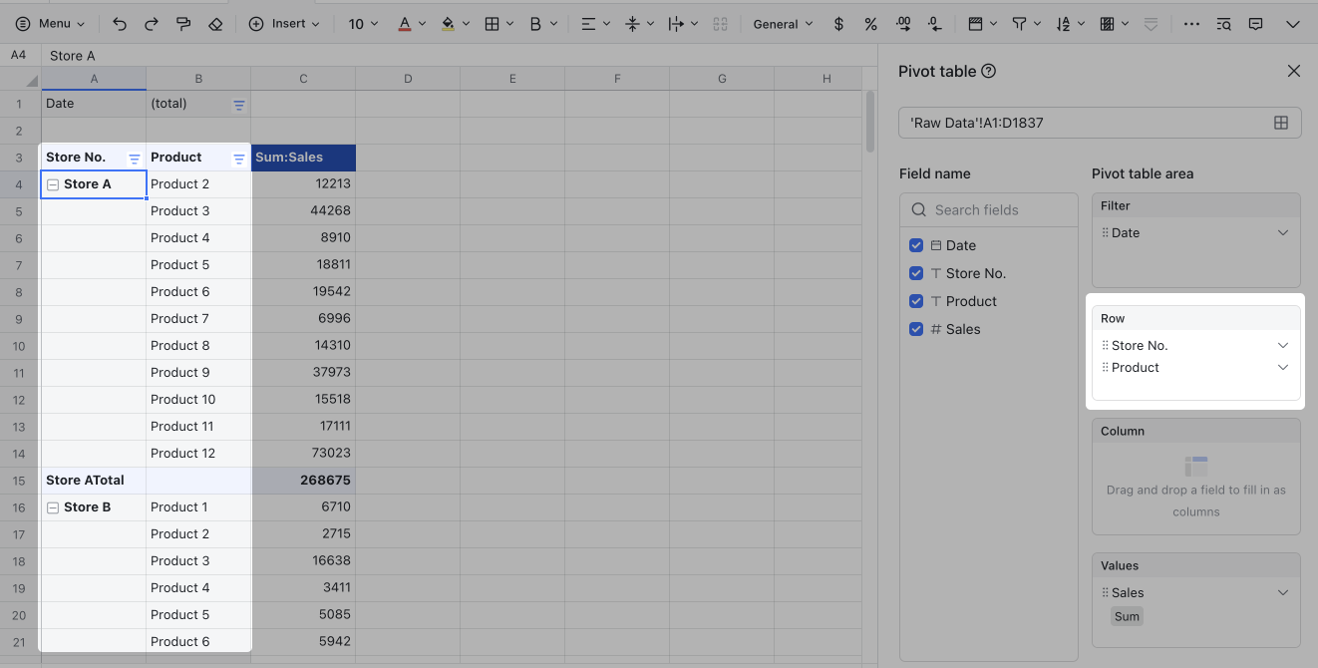Viewport: 1318px width, 668px height.
Task: Open the Date dropdown in Filter area
Action: (x=1283, y=232)
